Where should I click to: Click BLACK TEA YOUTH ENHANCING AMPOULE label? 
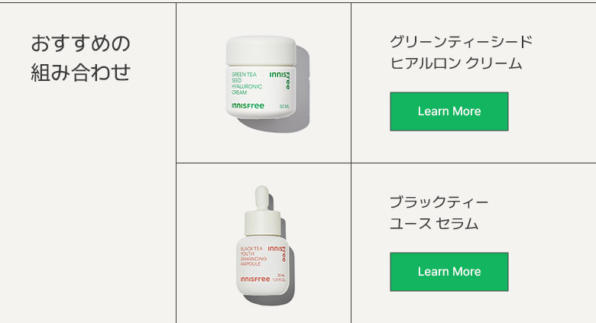254,256
